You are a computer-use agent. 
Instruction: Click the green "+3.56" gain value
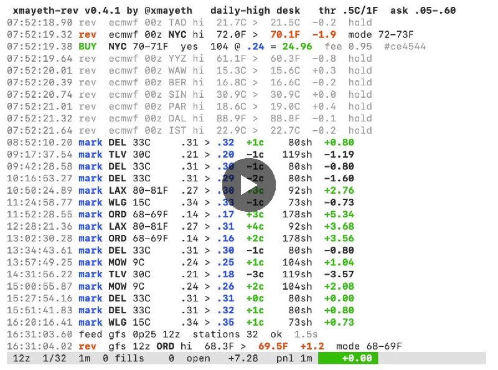tap(339, 239)
